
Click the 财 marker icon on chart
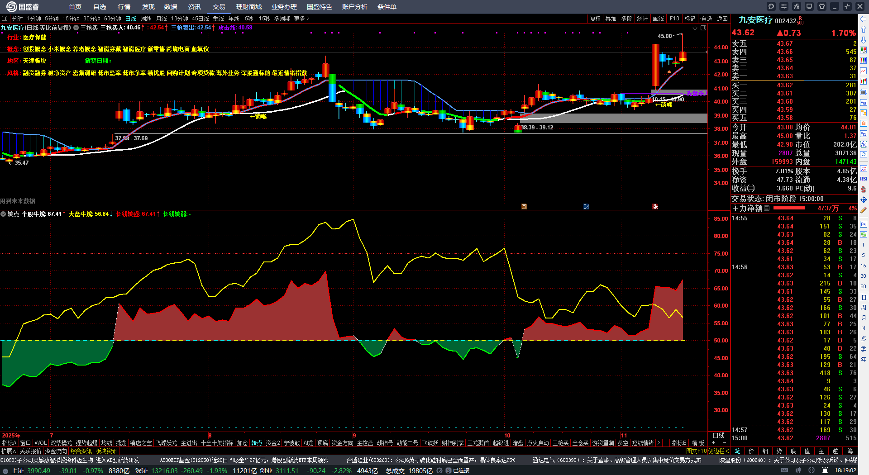(586, 207)
